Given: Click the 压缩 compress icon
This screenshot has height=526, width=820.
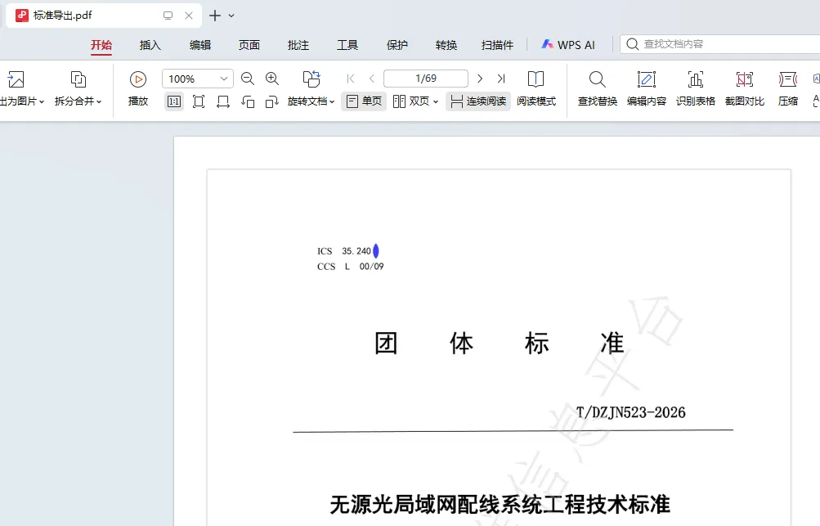Looking at the screenshot, I should coord(787,88).
